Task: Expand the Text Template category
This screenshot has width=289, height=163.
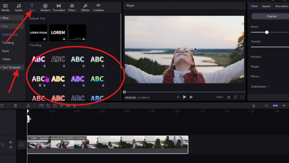Action: click(x=12, y=67)
